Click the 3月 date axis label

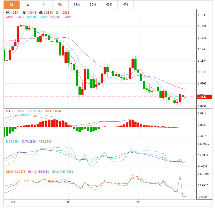(69, 202)
